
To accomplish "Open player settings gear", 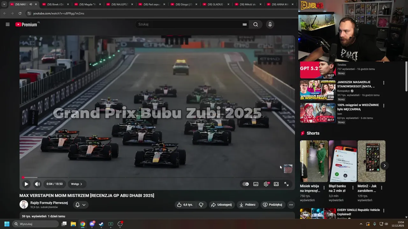I will click(266, 184).
